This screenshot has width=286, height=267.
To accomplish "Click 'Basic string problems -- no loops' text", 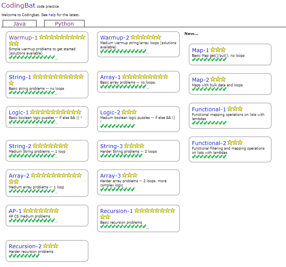I will click(36, 88).
